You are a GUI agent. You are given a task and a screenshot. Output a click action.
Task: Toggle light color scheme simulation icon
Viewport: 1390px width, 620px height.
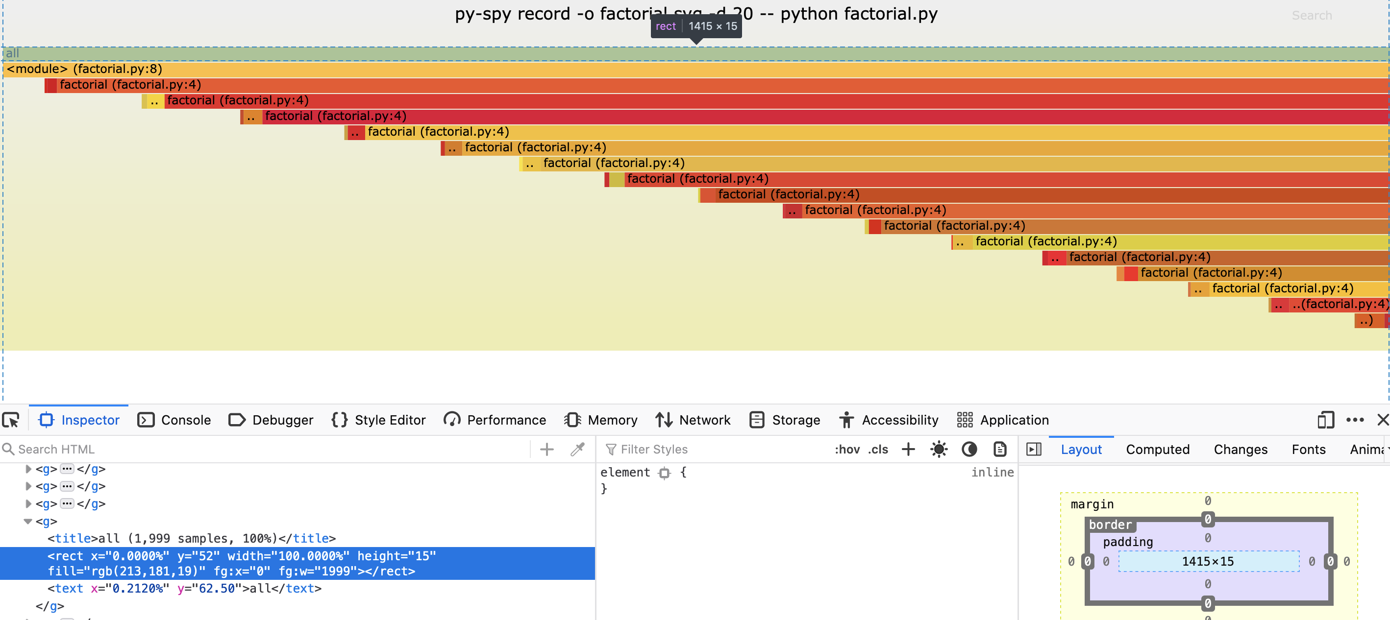pyautogui.click(x=939, y=449)
